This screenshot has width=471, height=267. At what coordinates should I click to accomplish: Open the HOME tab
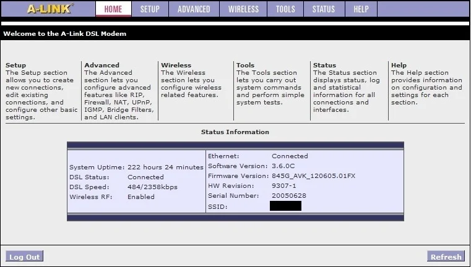113,9
